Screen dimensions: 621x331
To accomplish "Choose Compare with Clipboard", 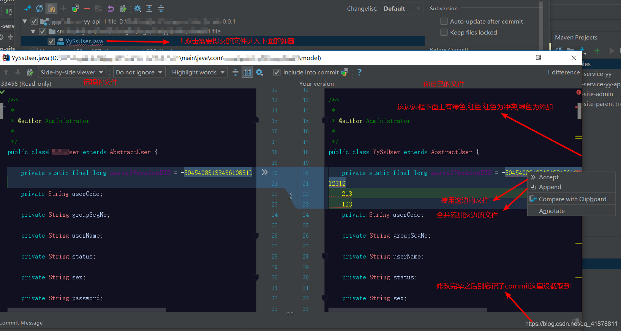I will click(x=571, y=199).
